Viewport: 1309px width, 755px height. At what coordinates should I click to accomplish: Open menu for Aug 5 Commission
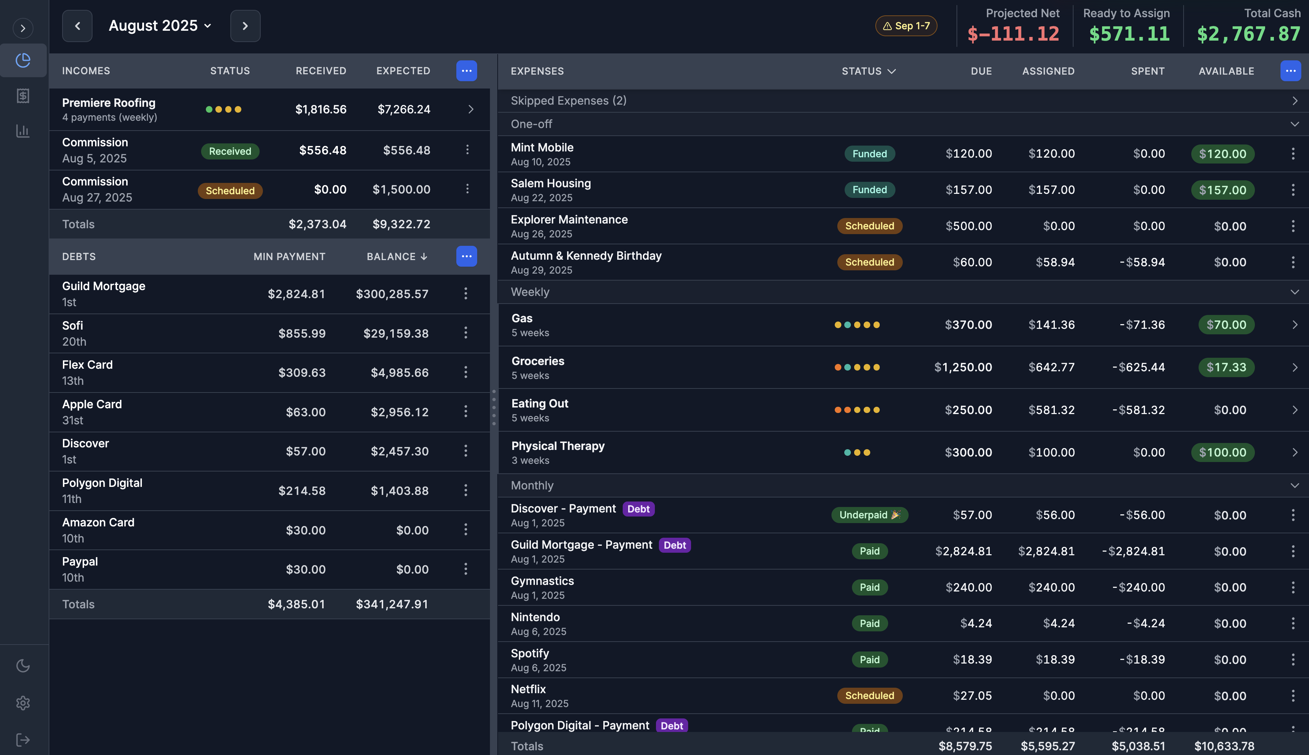coord(467,150)
